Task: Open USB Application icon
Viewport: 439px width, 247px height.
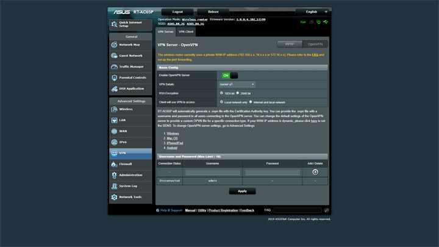Action: (x=114, y=89)
